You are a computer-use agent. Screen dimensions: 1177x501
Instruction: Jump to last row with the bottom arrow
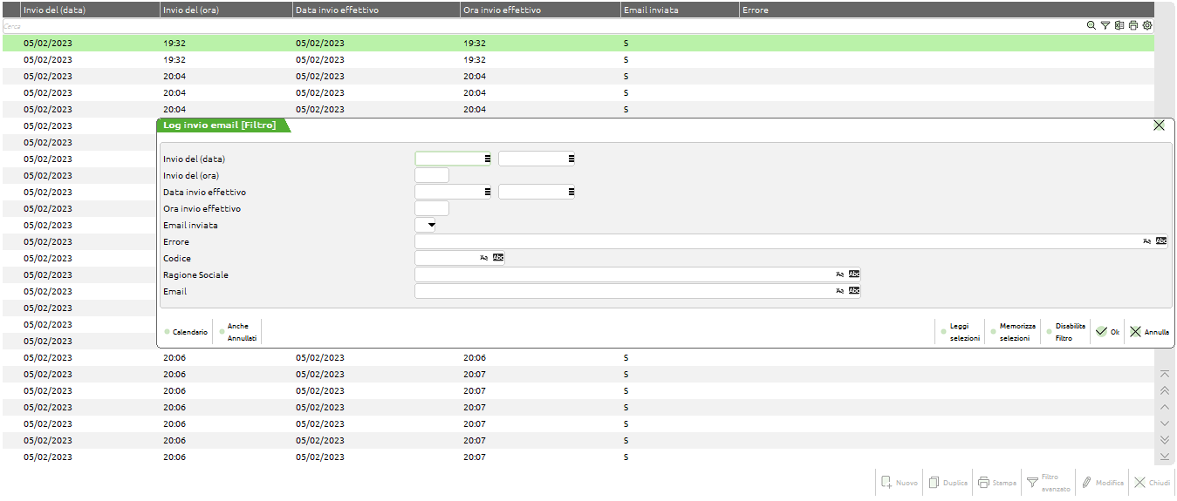tap(1164, 457)
